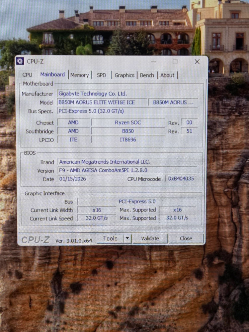
Task: Select the Mainboard tab
Action: 52,74
